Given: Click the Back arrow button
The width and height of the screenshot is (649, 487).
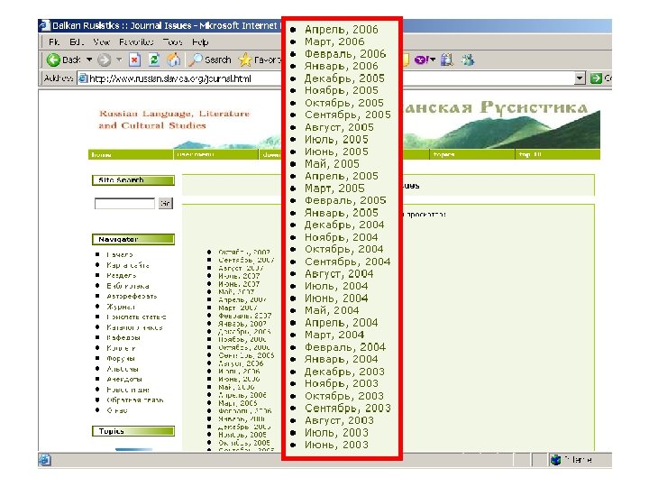Looking at the screenshot, I should coord(63,60).
